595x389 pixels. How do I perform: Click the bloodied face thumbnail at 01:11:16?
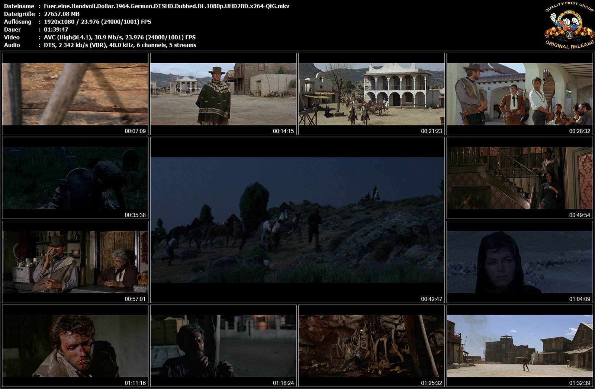point(75,346)
